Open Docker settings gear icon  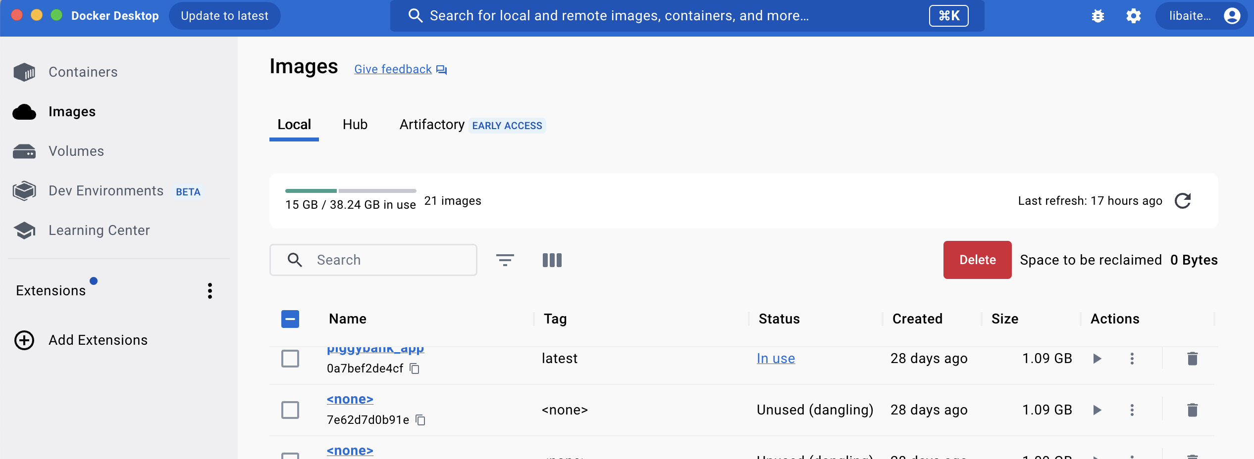(x=1133, y=16)
